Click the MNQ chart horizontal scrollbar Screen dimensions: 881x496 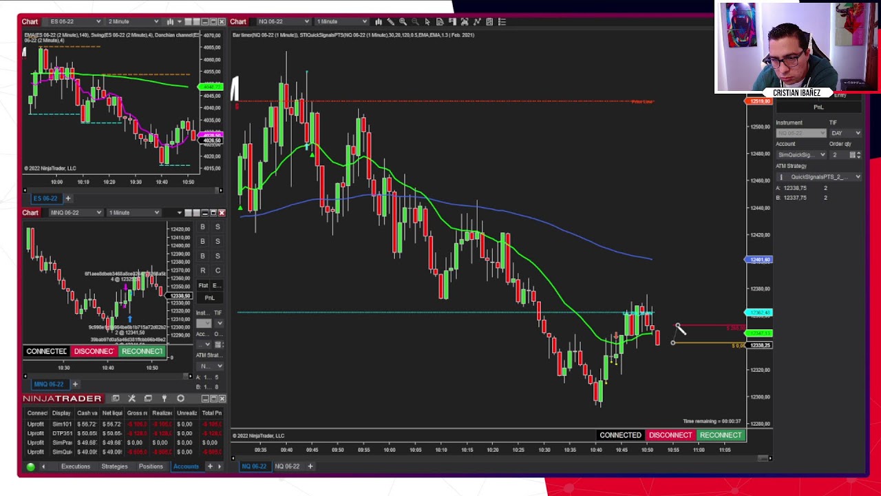(x=107, y=376)
